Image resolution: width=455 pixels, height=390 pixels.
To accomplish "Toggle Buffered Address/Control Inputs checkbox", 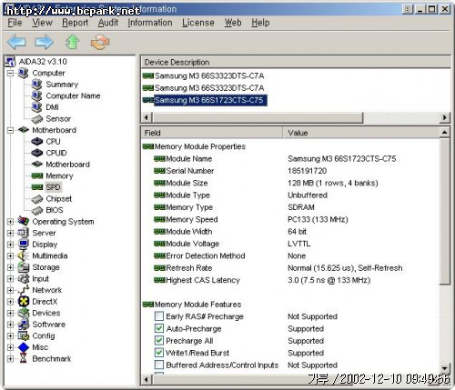I will coord(159,365).
